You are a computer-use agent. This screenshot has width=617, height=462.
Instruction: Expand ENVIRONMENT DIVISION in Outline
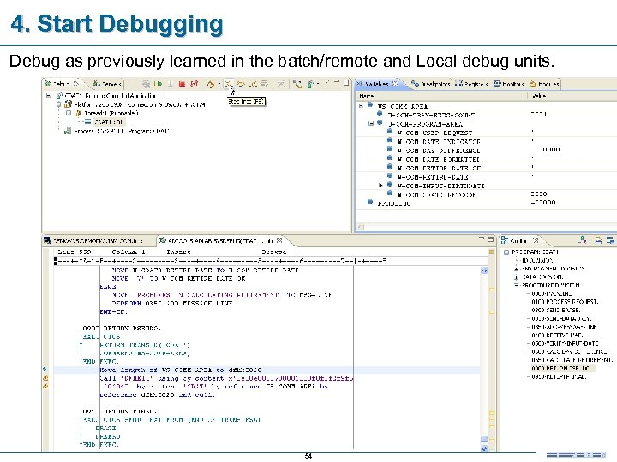pos(516,269)
